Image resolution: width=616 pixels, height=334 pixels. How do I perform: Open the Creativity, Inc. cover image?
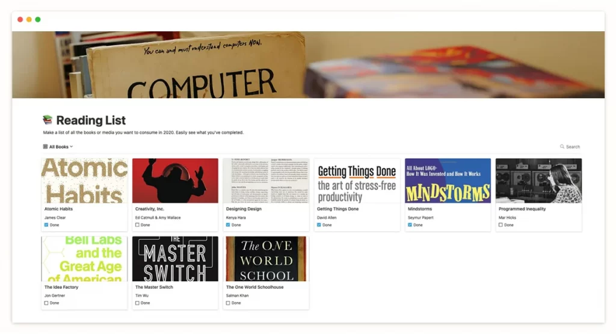point(175,181)
